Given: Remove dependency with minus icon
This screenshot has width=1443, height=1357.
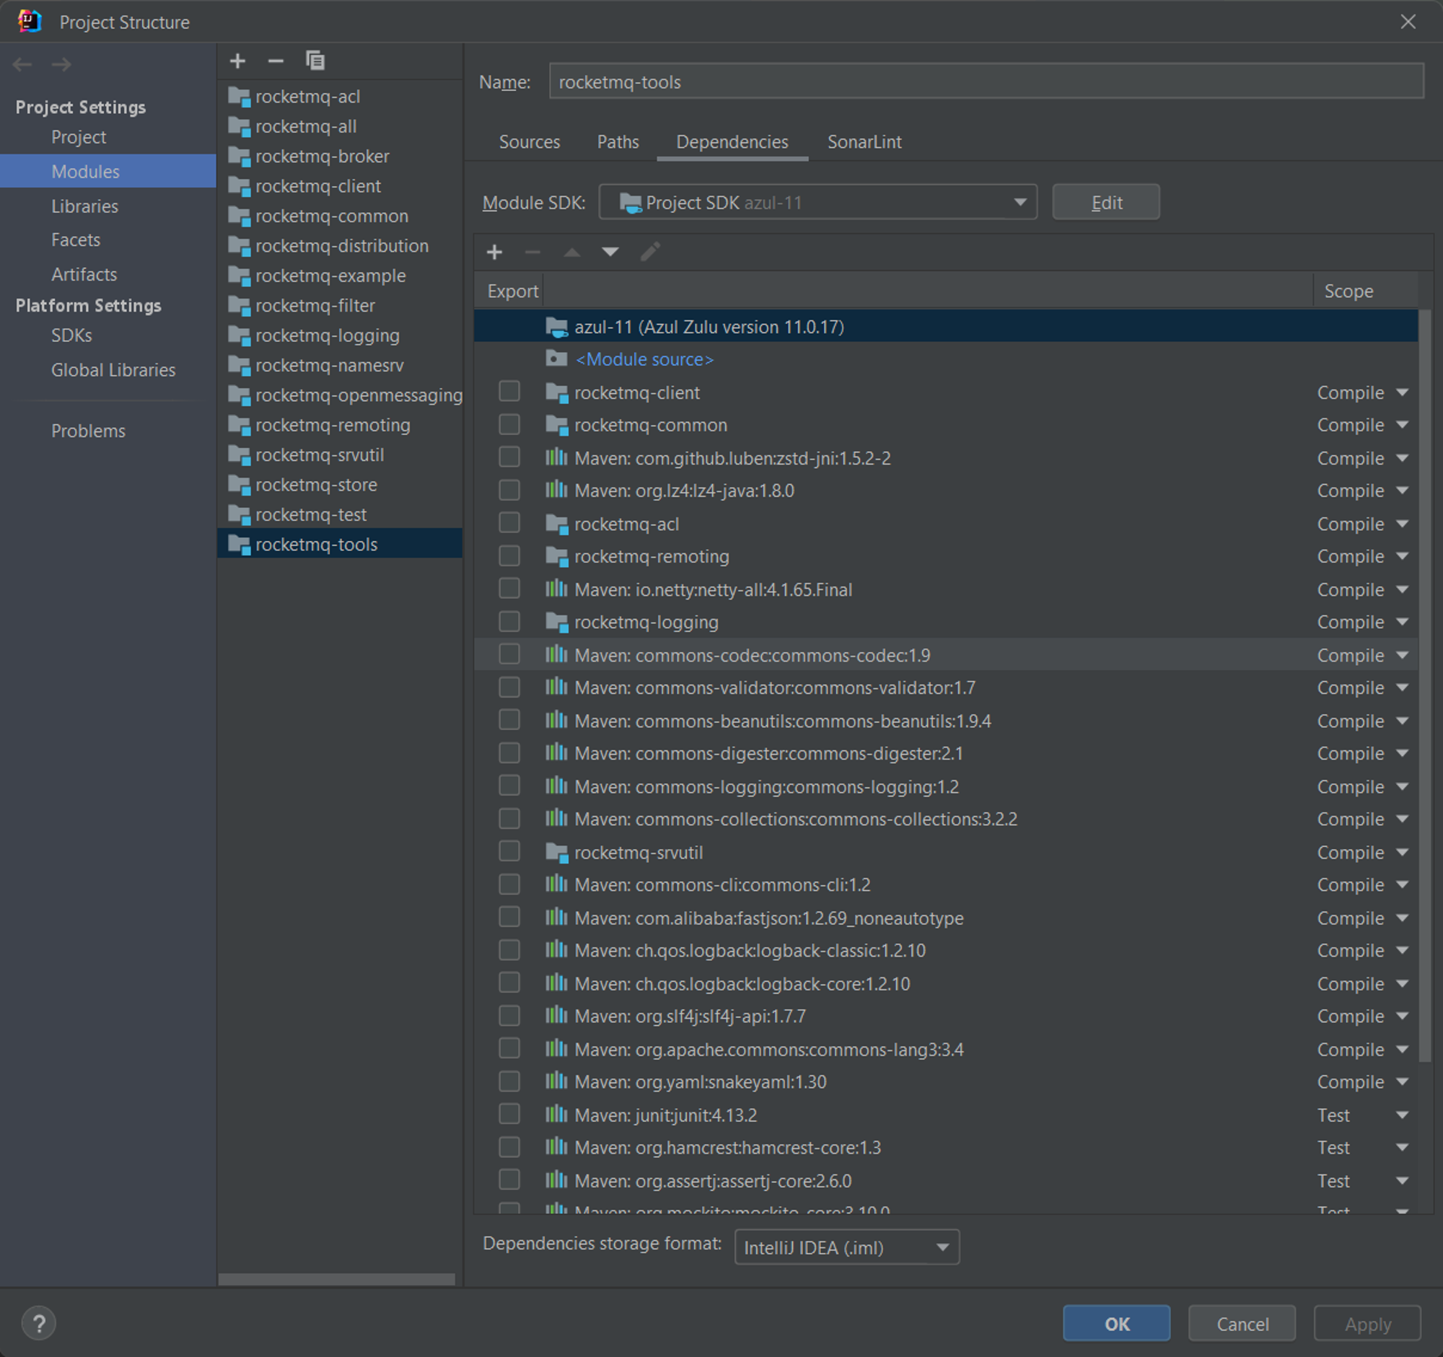Looking at the screenshot, I should pyautogui.click(x=532, y=252).
